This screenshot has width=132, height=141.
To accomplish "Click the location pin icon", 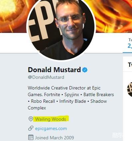I will (31, 119).
